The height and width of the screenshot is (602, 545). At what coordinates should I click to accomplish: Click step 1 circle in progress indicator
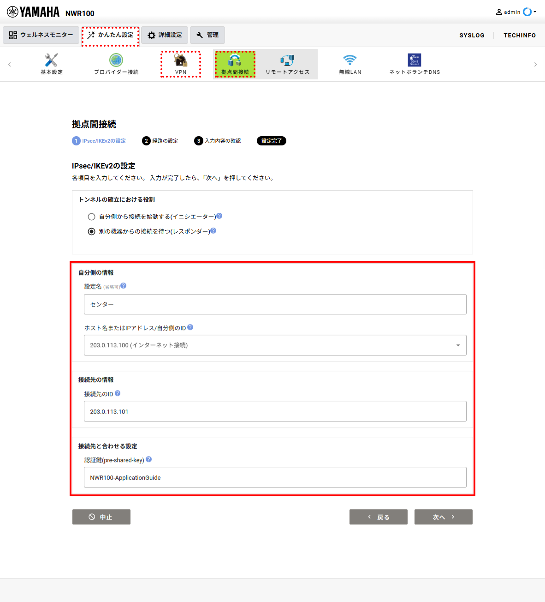(x=76, y=141)
